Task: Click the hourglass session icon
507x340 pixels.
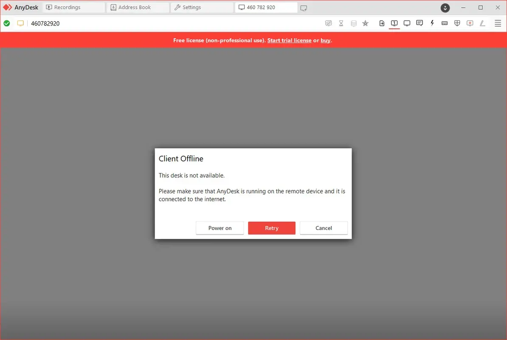Action: click(x=341, y=23)
